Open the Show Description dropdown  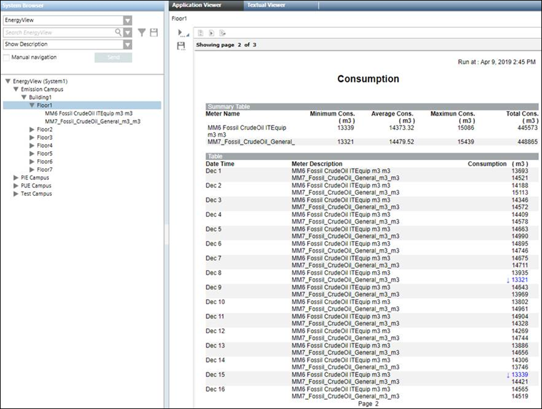pos(128,45)
